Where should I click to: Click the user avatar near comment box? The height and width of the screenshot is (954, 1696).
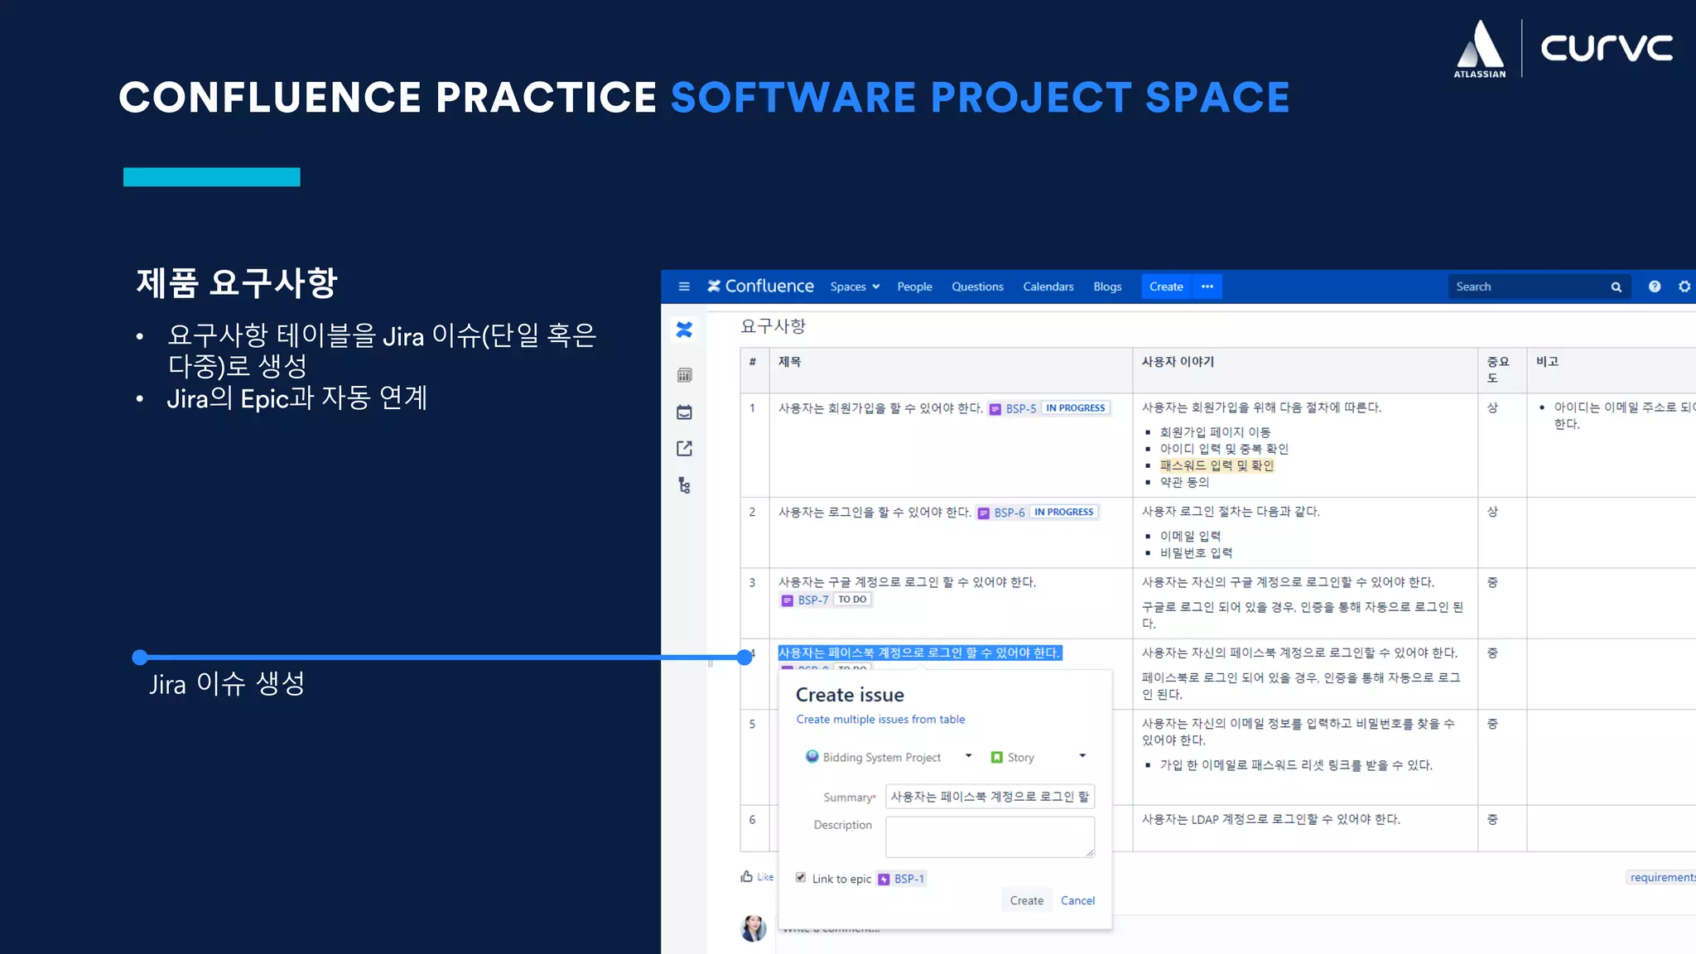tap(753, 928)
